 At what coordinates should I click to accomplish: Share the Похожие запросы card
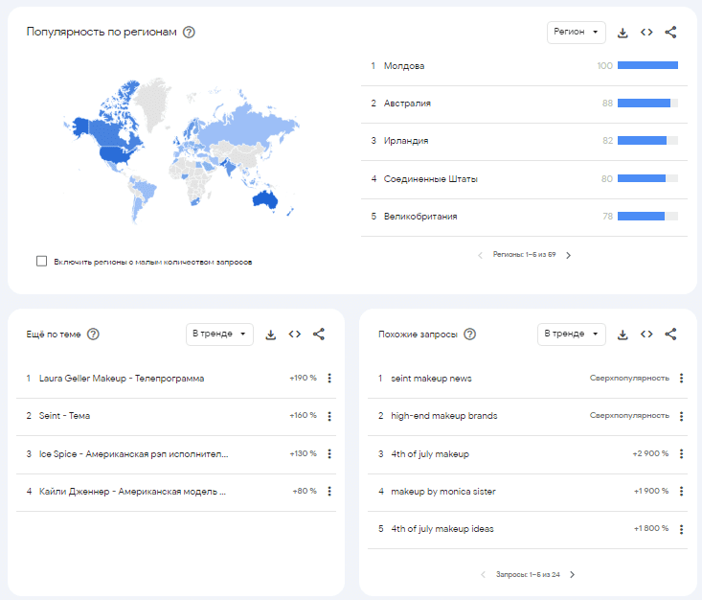point(670,335)
